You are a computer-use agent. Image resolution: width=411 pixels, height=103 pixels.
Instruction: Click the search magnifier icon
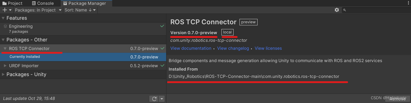(345, 10)
